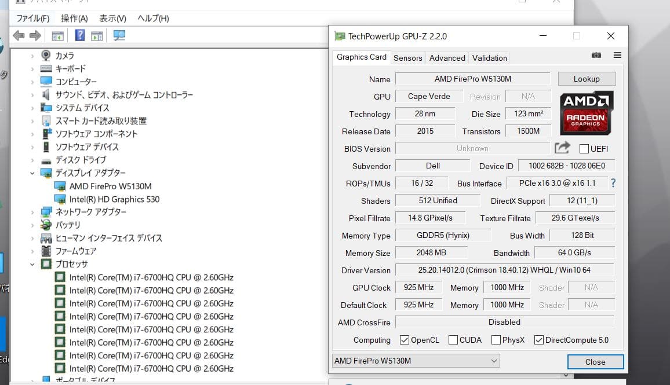Click the scan hardware monitor toolbar icon

(119, 35)
